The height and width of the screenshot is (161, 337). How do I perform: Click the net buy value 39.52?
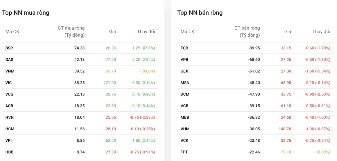click(80, 71)
